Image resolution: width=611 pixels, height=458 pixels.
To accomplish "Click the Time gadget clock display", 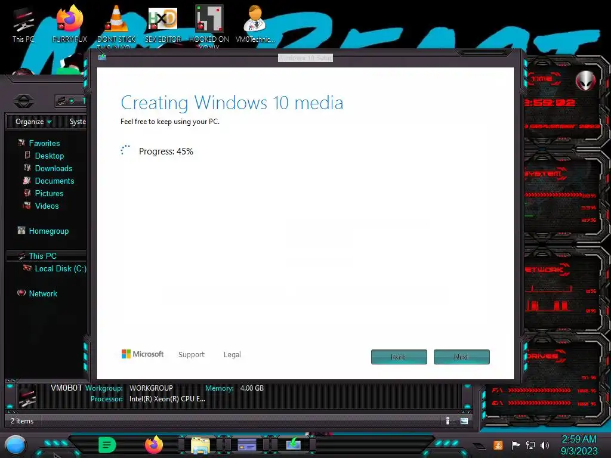I will (550, 103).
